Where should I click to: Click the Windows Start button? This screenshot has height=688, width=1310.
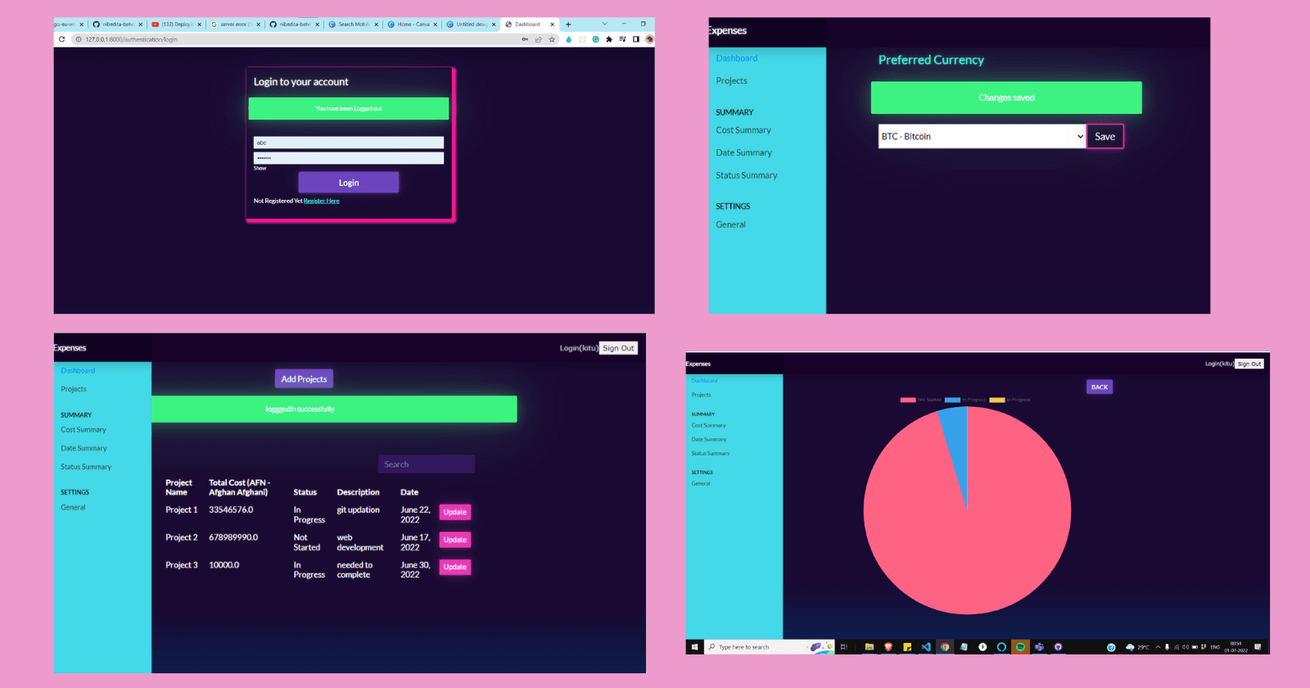pyautogui.click(x=694, y=647)
